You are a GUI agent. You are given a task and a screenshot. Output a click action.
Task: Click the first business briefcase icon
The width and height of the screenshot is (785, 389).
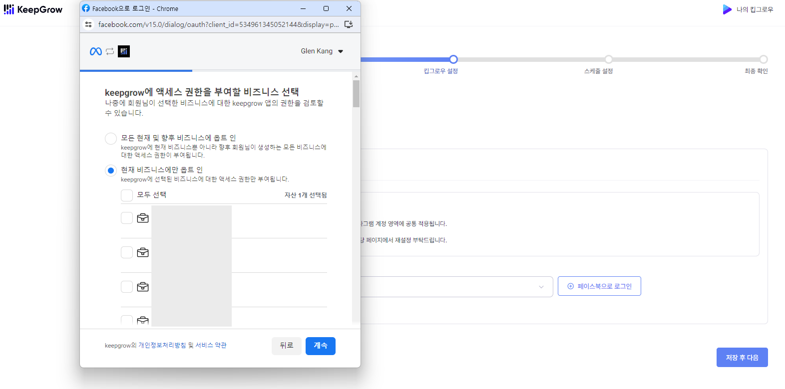(143, 218)
